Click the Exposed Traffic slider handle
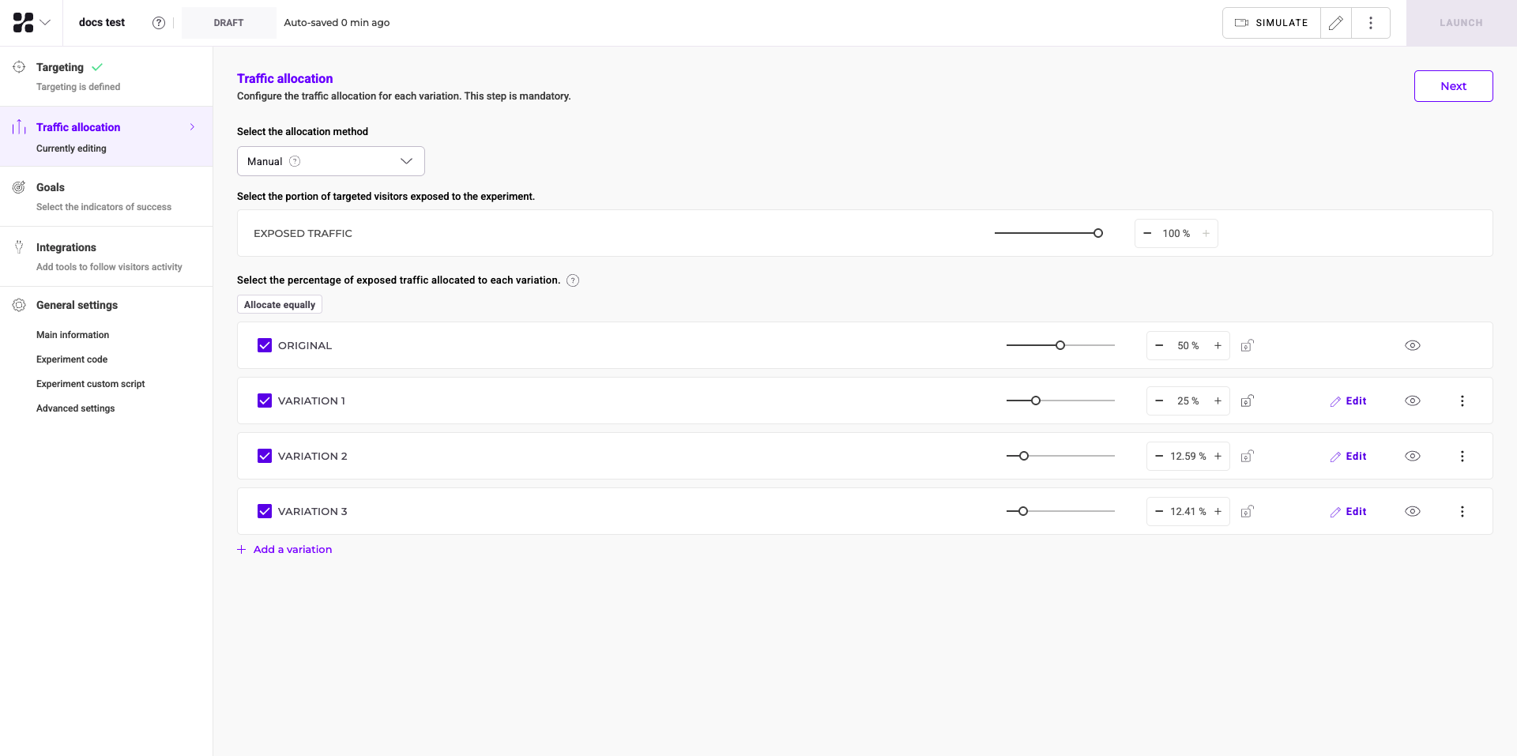The width and height of the screenshot is (1517, 756). point(1097,233)
